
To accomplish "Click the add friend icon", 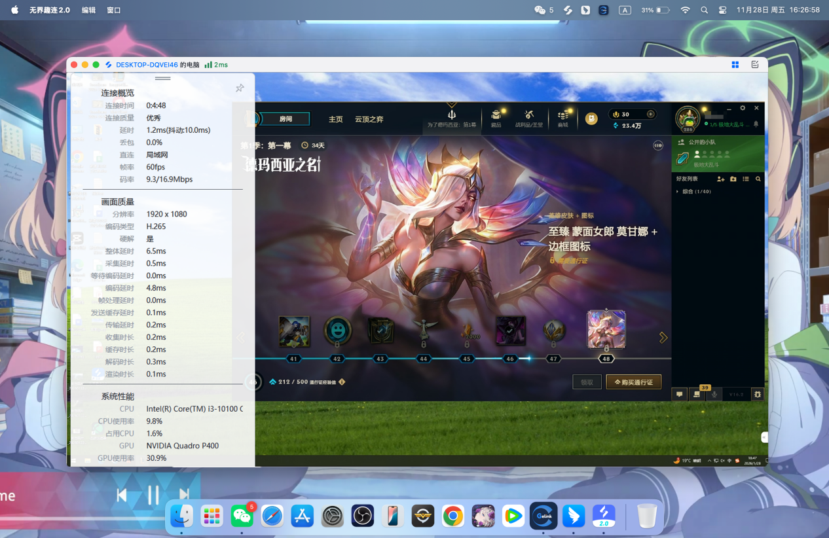I will coord(720,179).
